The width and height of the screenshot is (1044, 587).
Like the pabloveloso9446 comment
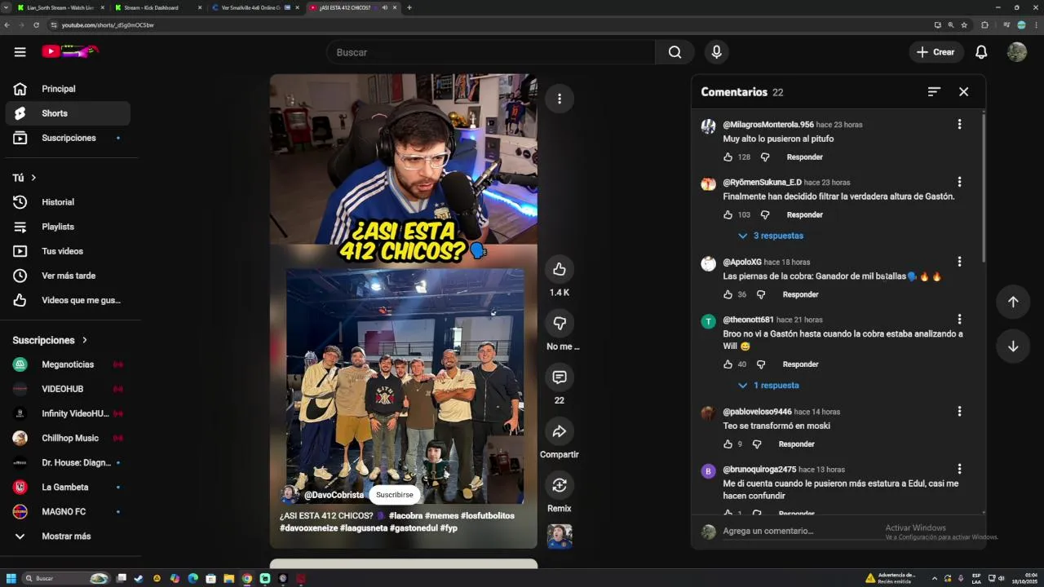point(728,444)
